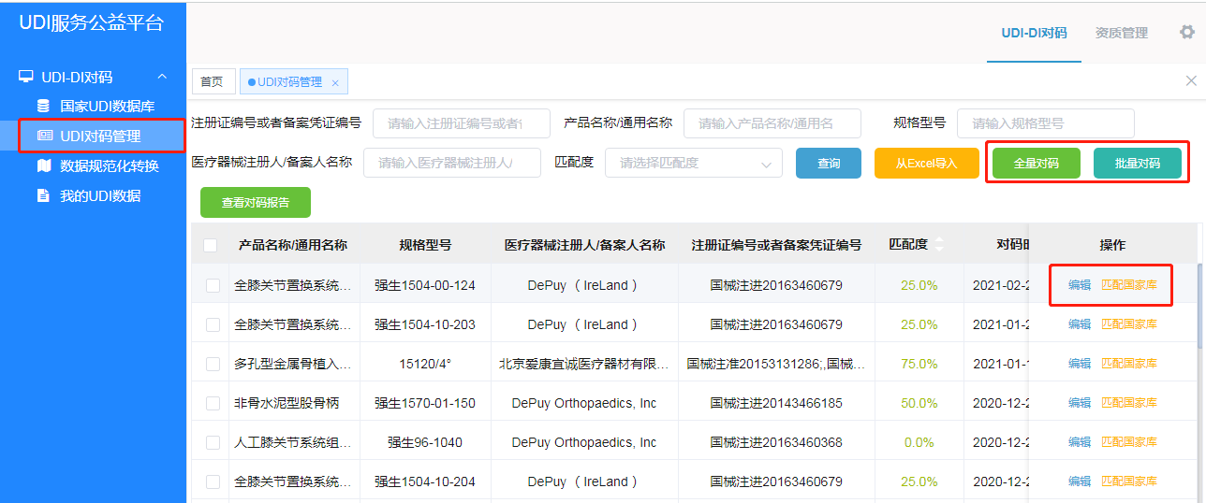Sort by 匹配度 column arrows
The width and height of the screenshot is (1206, 503).
(x=939, y=245)
